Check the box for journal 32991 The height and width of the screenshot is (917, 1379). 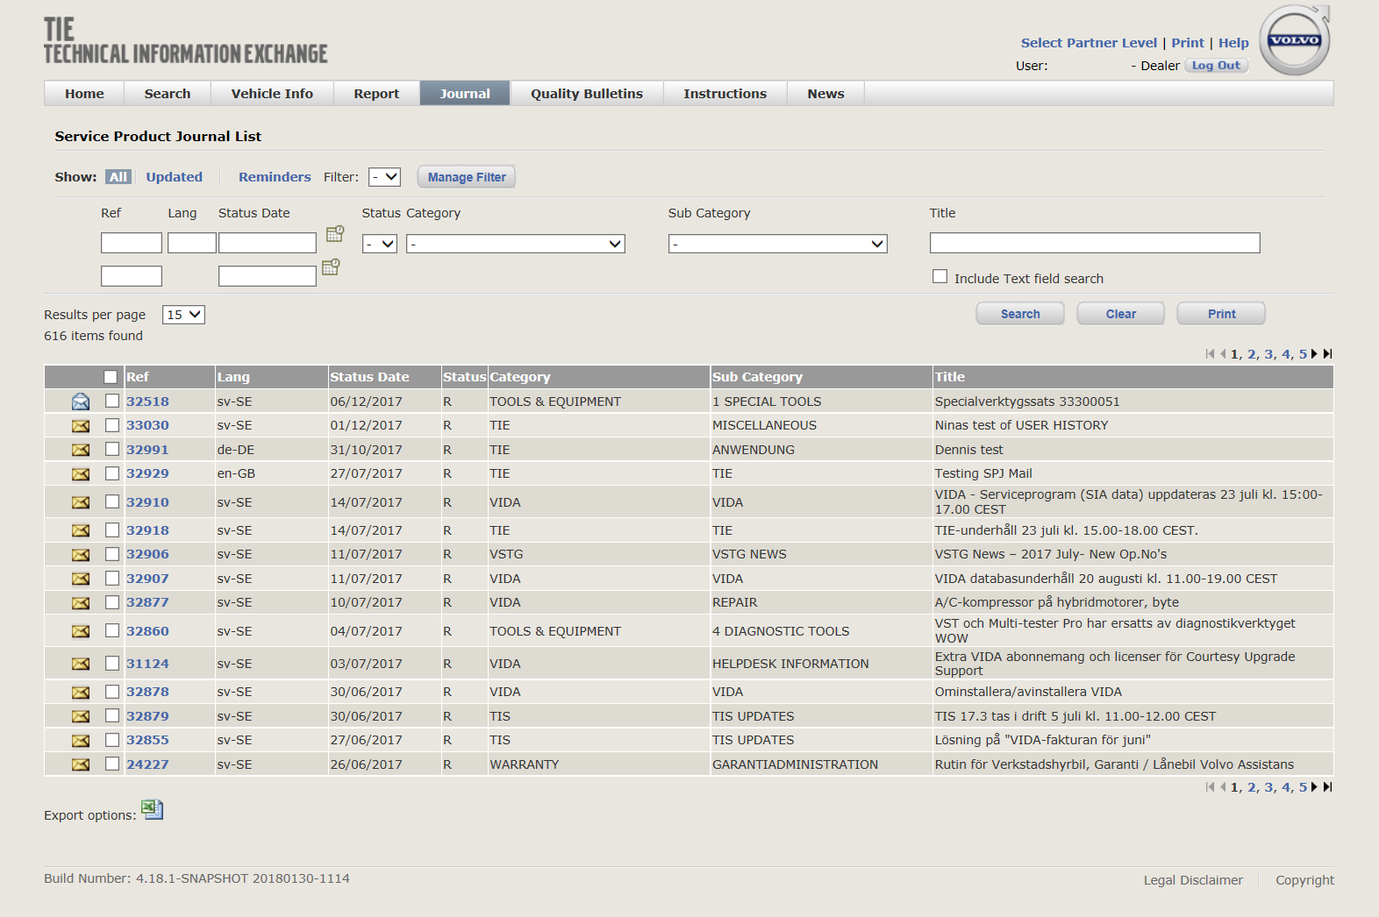(112, 449)
